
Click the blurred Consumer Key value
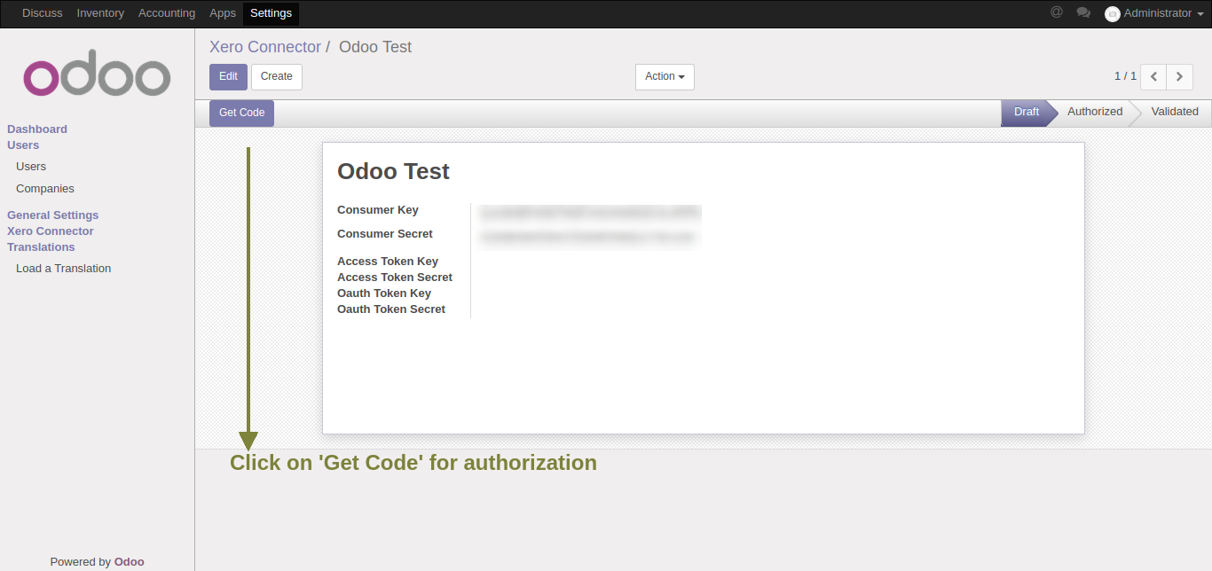click(x=590, y=213)
